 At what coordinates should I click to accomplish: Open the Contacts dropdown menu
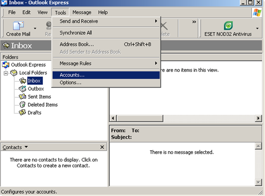coord(26,147)
